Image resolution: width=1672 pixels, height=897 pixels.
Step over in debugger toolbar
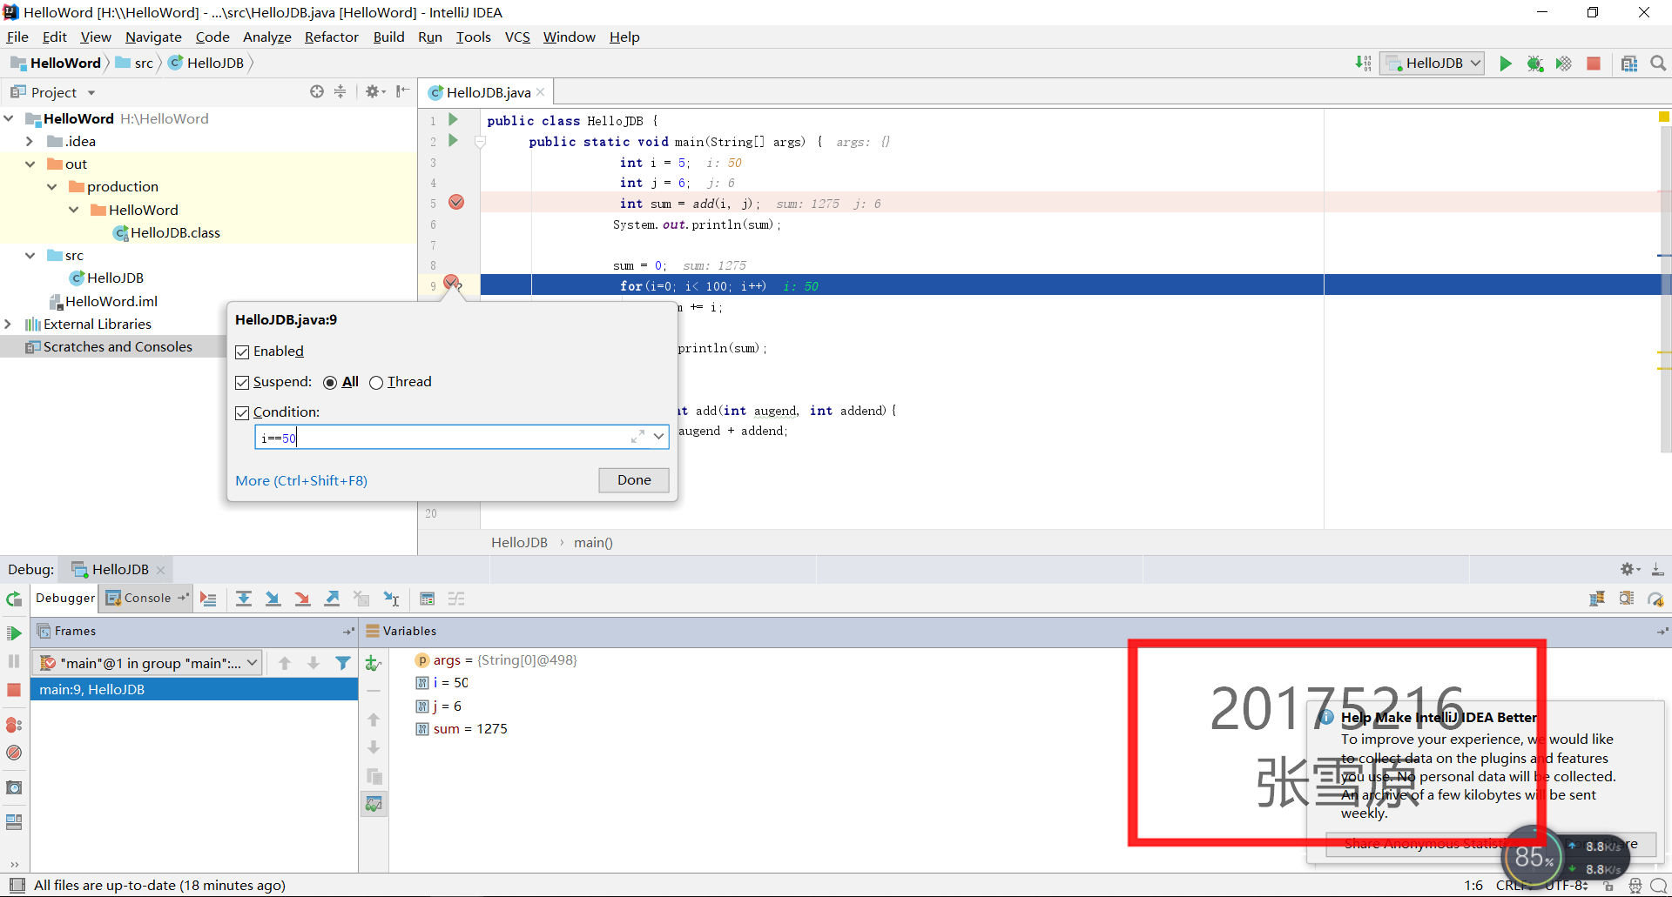coord(244,599)
